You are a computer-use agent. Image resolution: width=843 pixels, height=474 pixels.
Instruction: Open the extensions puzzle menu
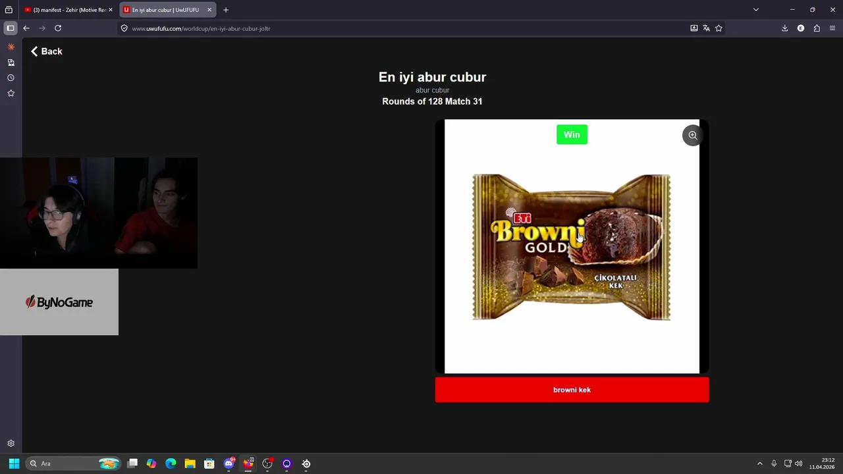tap(817, 28)
